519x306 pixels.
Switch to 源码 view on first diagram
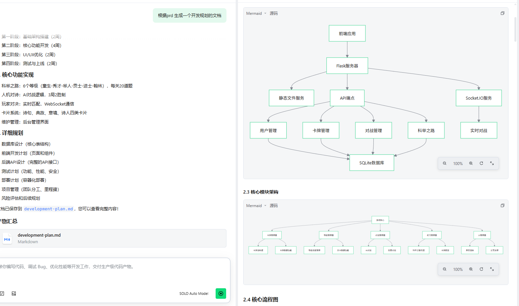click(x=273, y=13)
